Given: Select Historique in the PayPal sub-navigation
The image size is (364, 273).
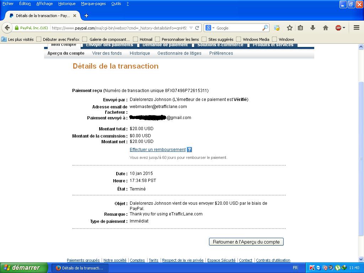Looking at the screenshot, I should click(140, 53).
